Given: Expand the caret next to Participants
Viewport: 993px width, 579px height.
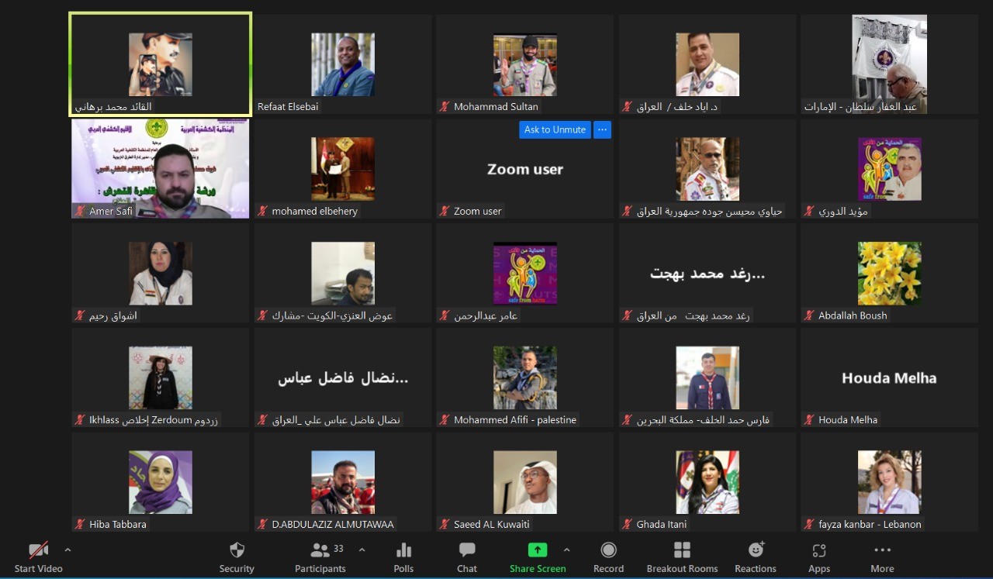Looking at the screenshot, I should click(362, 550).
